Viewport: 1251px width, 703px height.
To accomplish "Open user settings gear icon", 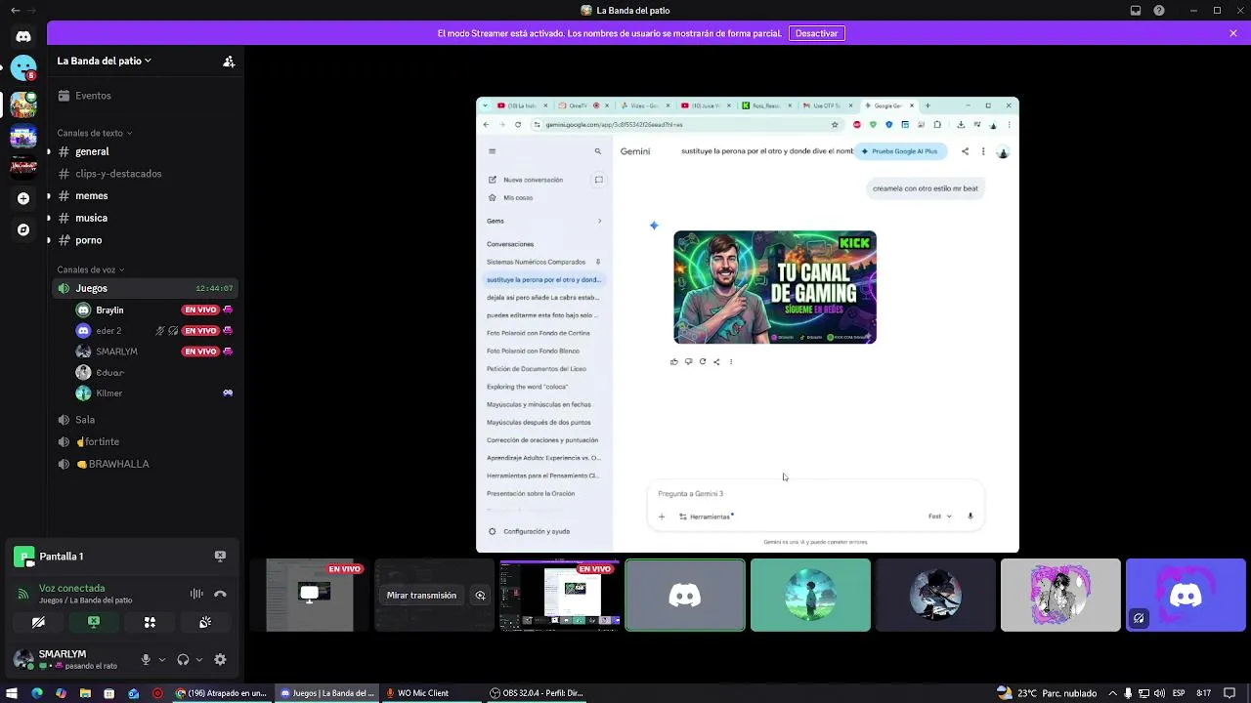I will [220, 660].
